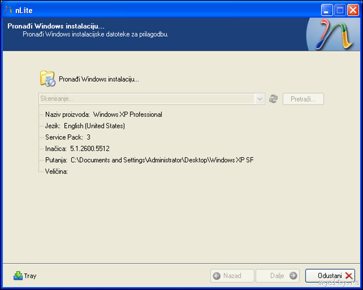Image resolution: width=363 pixels, height=290 pixels.
Task: Select the Service Pack 3 row
Action: point(68,137)
